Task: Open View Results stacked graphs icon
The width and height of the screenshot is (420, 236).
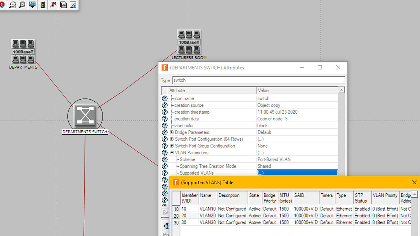Action: click(x=63, y=5)
